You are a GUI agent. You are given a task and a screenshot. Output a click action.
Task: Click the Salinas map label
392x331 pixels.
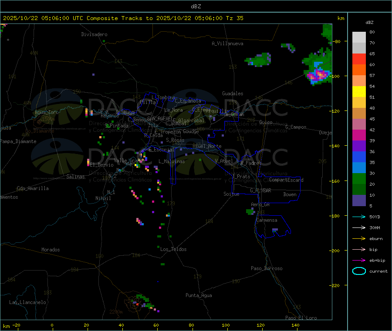[75, 177]
